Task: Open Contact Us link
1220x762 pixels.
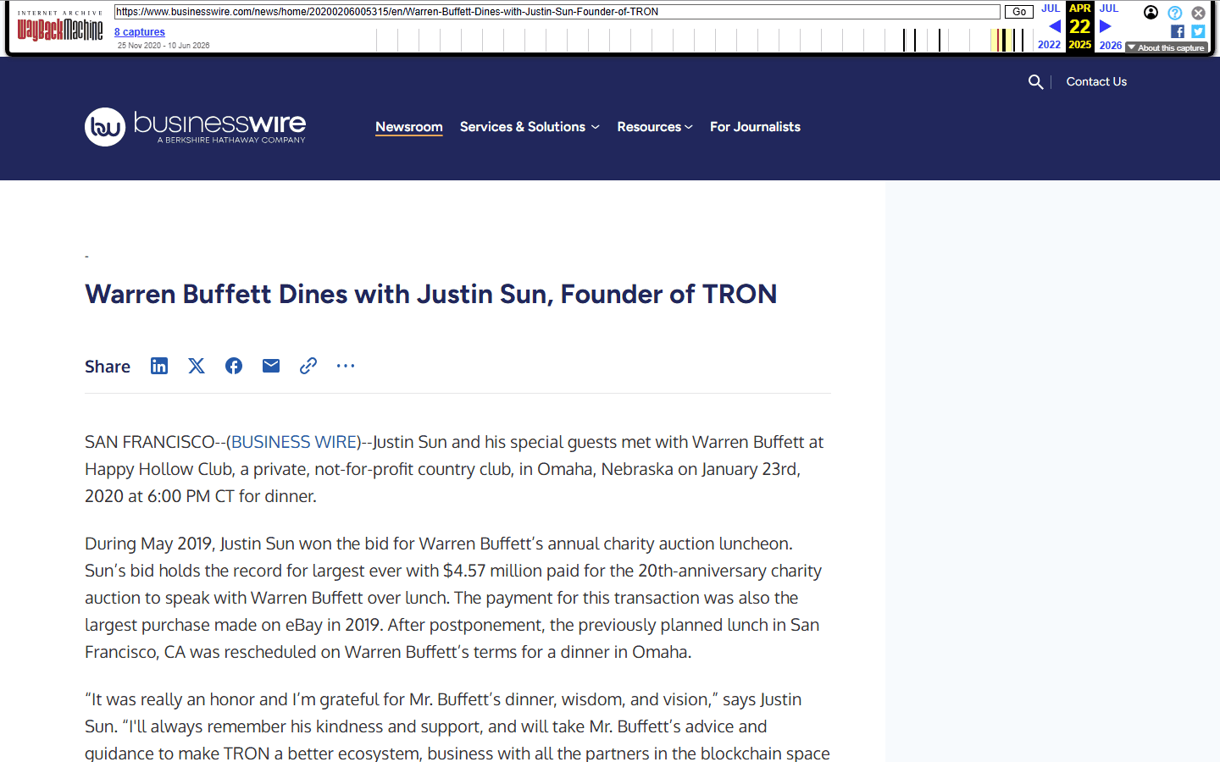Action: 1096,81
